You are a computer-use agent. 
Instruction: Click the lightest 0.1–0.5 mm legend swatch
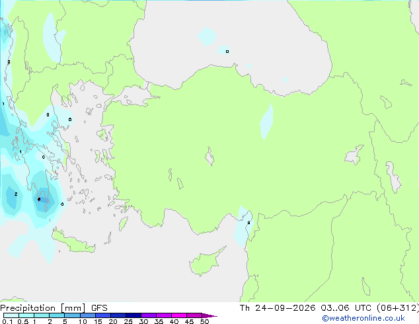pyautogui.click(x=11, y=315)
